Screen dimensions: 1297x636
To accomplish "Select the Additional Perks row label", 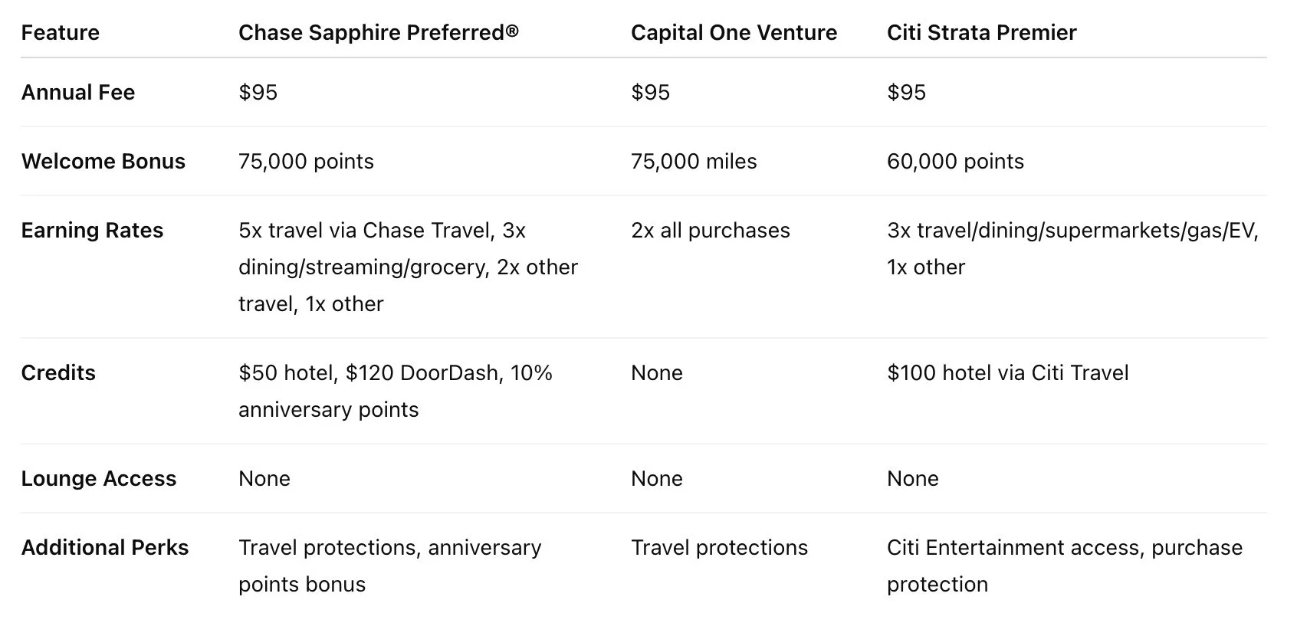I will click(104, 547).
